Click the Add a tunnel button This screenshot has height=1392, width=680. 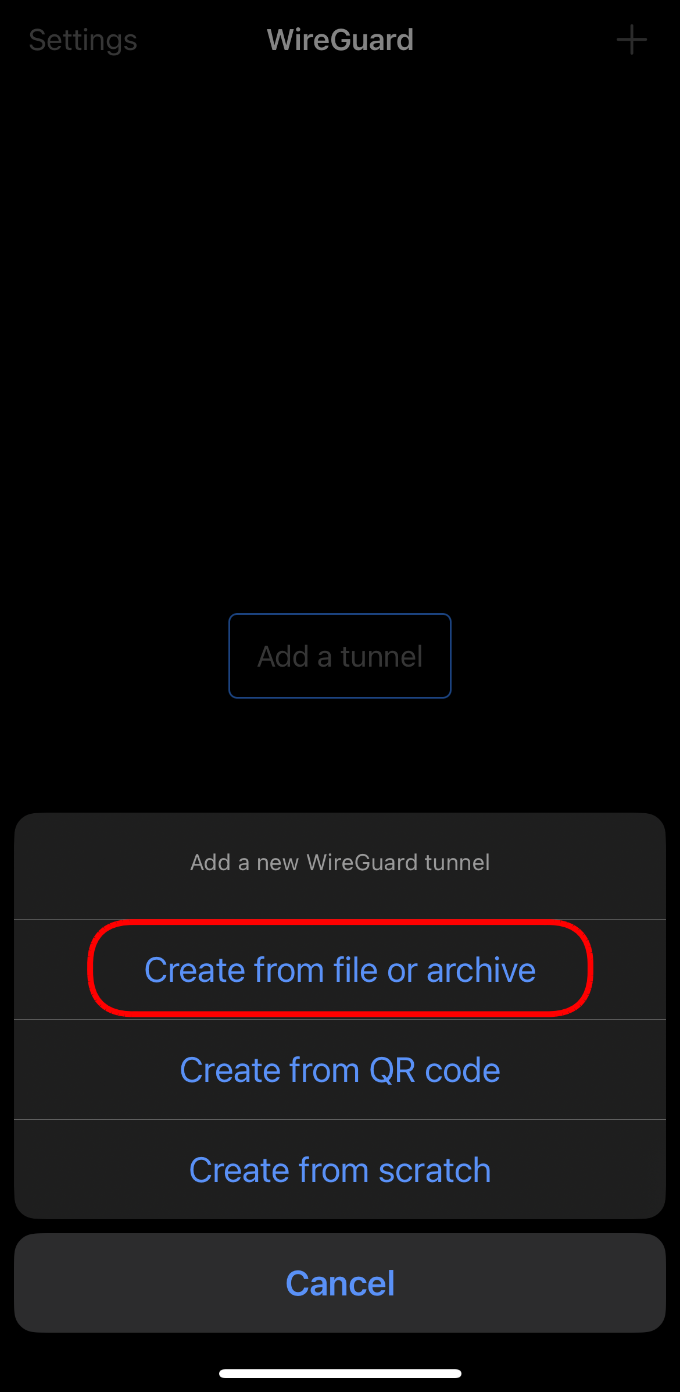[340, 656]
